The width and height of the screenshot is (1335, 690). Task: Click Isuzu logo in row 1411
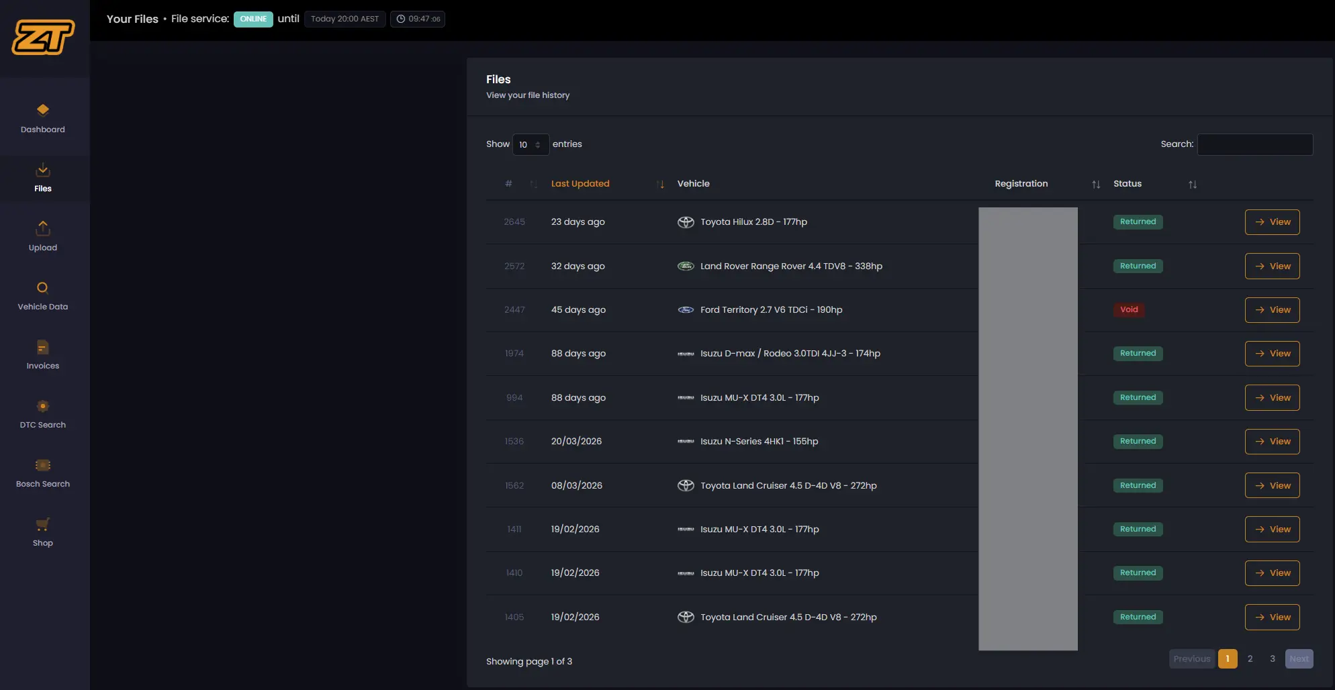pos(686,530)
